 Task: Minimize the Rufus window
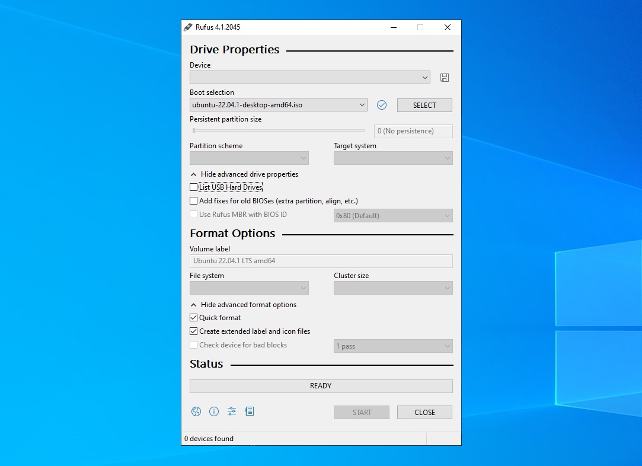[x=394, y=27]
